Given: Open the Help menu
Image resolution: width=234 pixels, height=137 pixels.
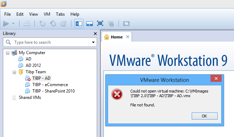Looking at the screenshot, I should click(75, 14).
